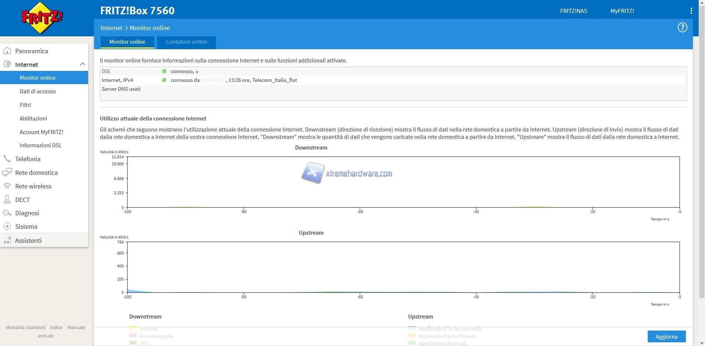Image resolution: width=705 pixels, height=346 pixels.
Task: Click the Telefonia phone icon
Action: pyautogui.click(x=7, y=159)
